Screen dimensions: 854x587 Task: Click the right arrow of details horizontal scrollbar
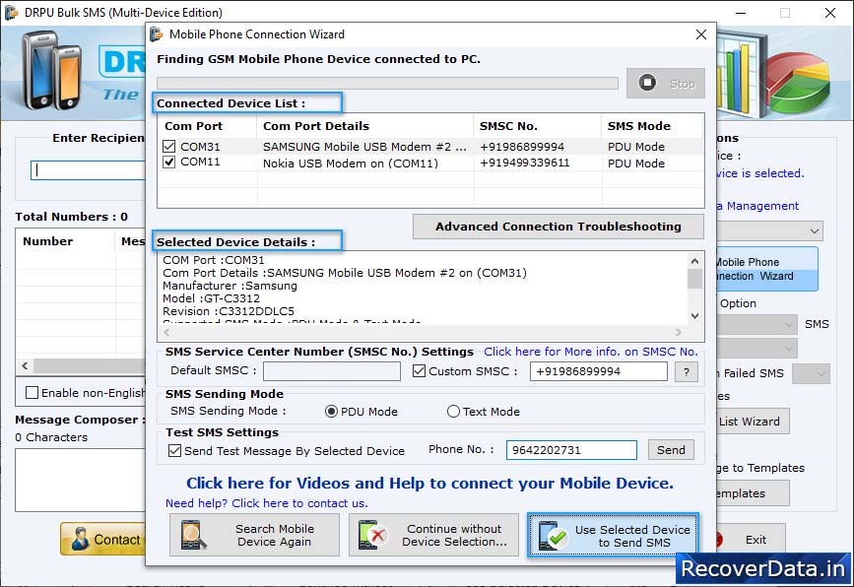(x=678, y=332)
